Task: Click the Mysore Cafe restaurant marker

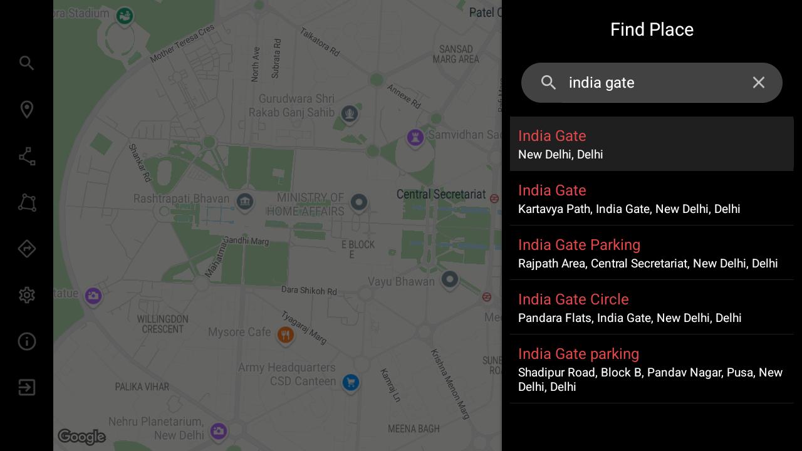Action: pos(286,335)
